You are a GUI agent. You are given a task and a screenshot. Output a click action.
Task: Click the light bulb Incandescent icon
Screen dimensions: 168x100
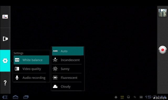coord(55,60)
